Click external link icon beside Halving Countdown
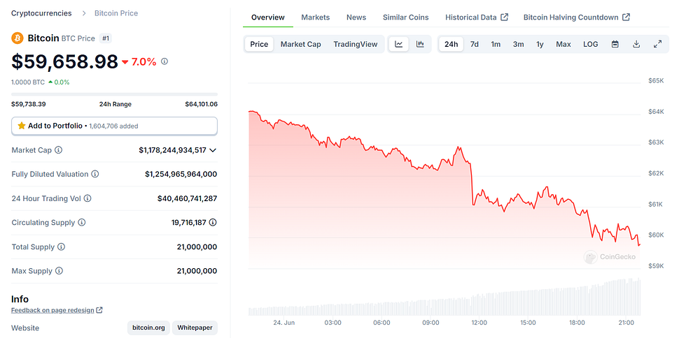Image resolution: width=700 pixels, height=338 pixels. [626, 17]
